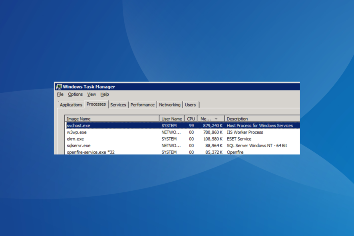Sort by Memory column header
The height and width of the screenshot is (236, 354).
click(211, 119)
